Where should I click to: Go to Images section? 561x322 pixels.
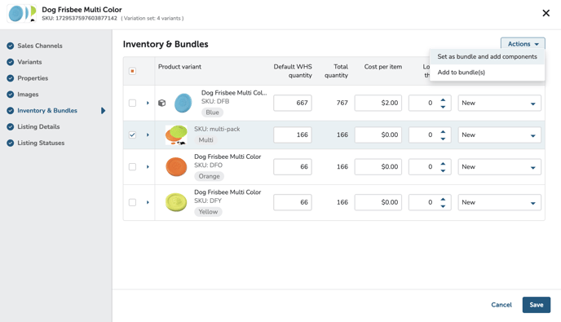pos(28,95)
